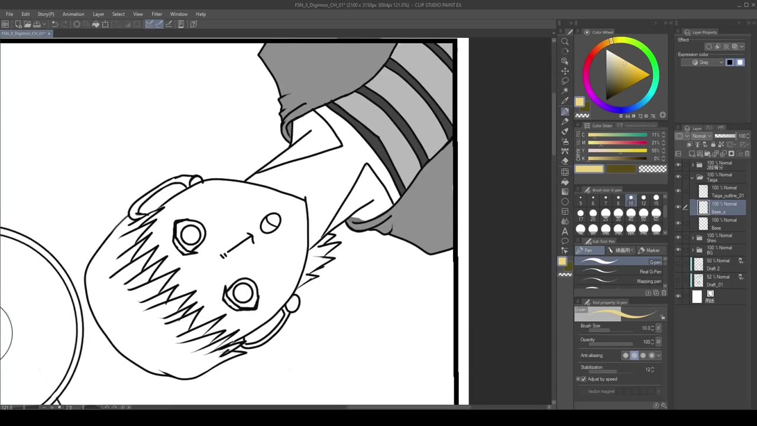Toggle visibility of Draft 2 layer
757x426 pixels.
678,264
